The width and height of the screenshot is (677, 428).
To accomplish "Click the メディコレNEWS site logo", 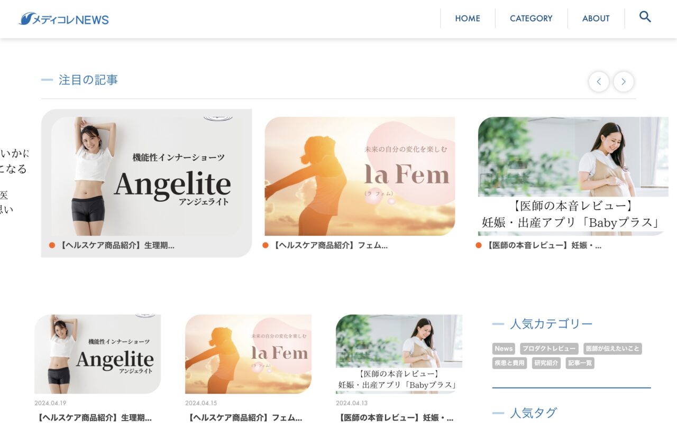I will [64, 19].
